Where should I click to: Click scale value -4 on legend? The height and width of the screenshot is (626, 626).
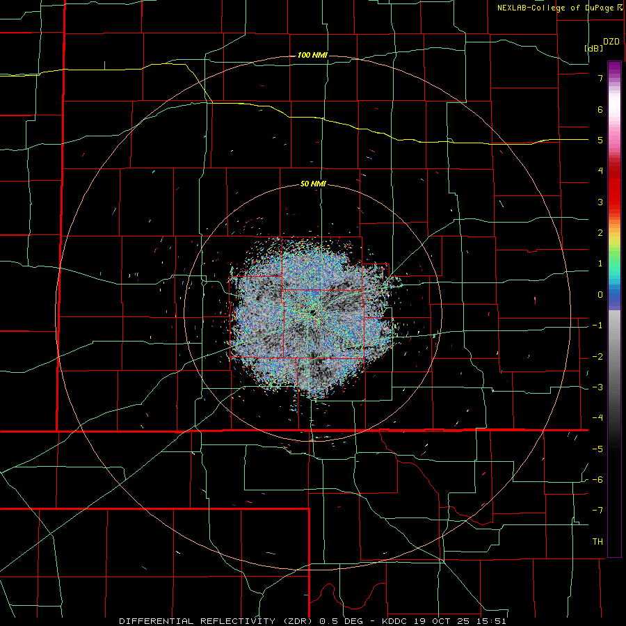click(x=597, y=418)
